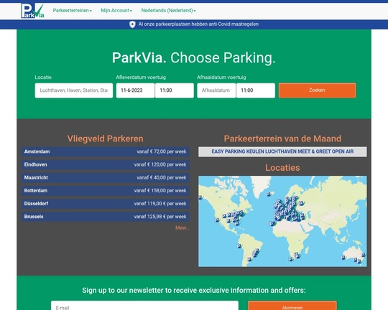Click the Al onze parkeerplaatsen anti-Covid notice text

point(198,24)
